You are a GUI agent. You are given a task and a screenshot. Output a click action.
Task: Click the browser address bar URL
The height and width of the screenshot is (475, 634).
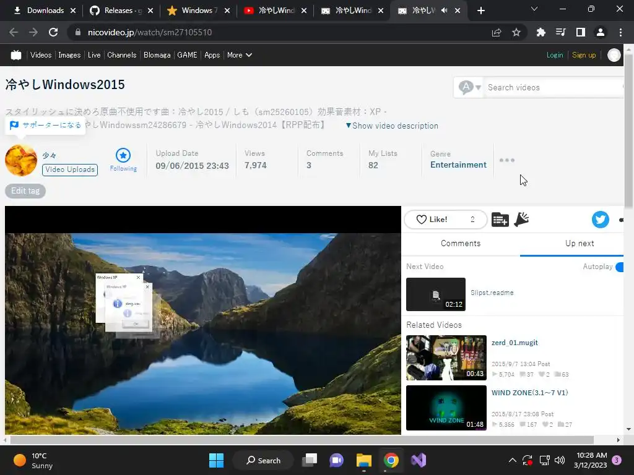(150, 32)
